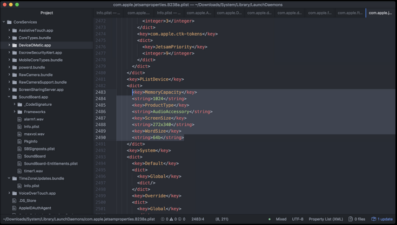Click the green status dot indicator
The image size is (397, 225).
click(x=270, y=219)
